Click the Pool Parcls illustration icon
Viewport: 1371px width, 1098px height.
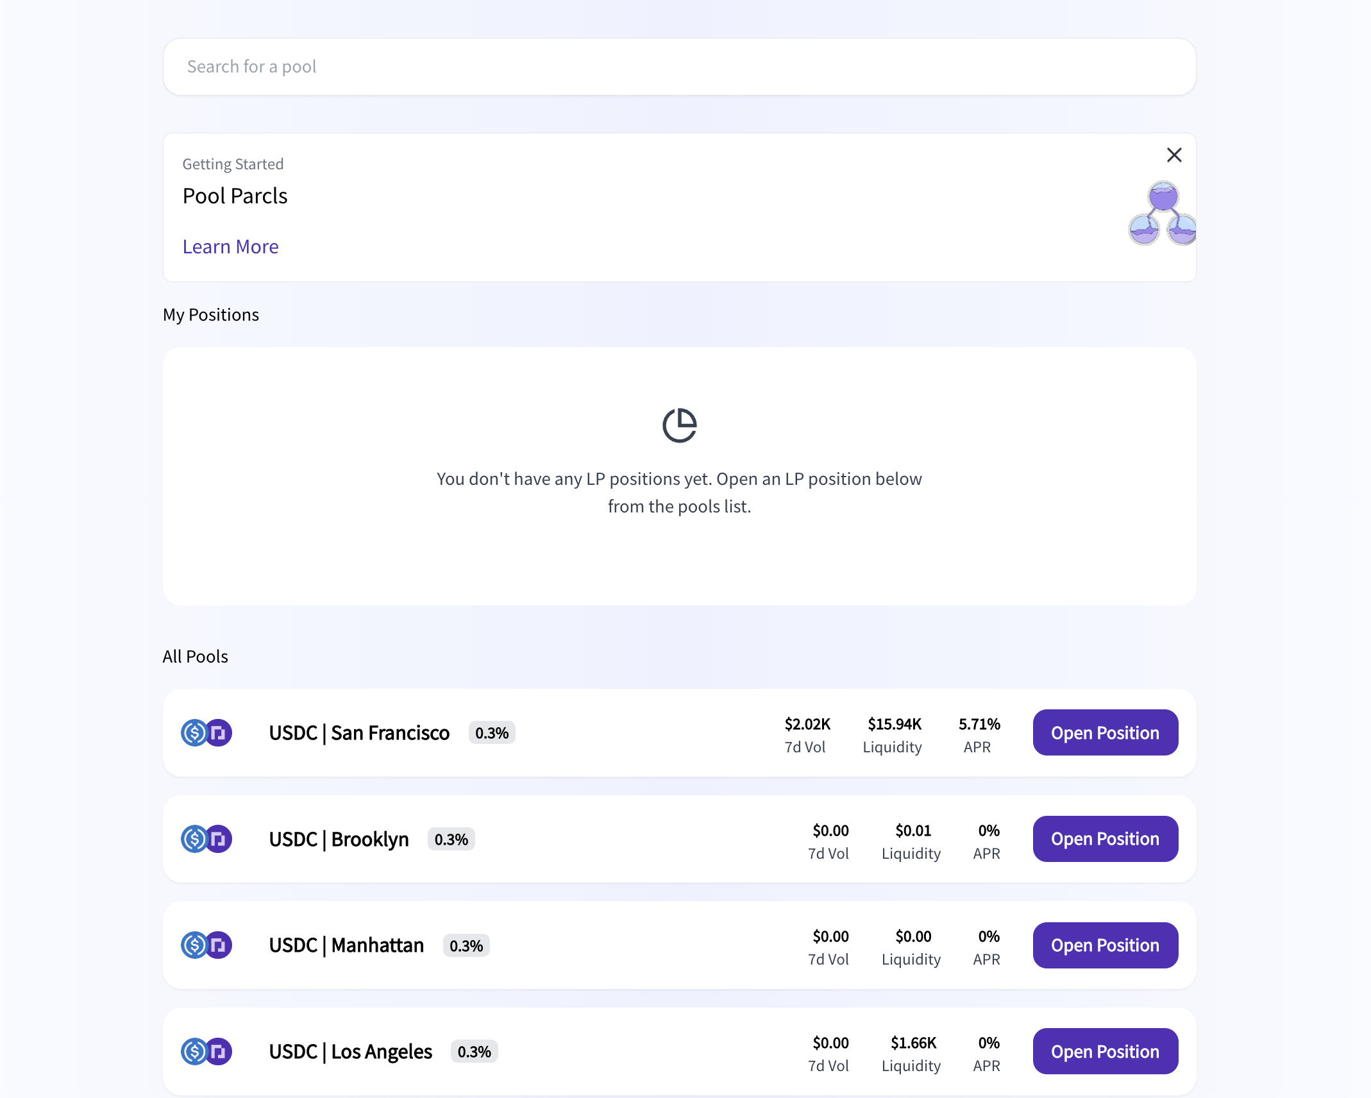pyautogui.click(x=1162, y=214)
